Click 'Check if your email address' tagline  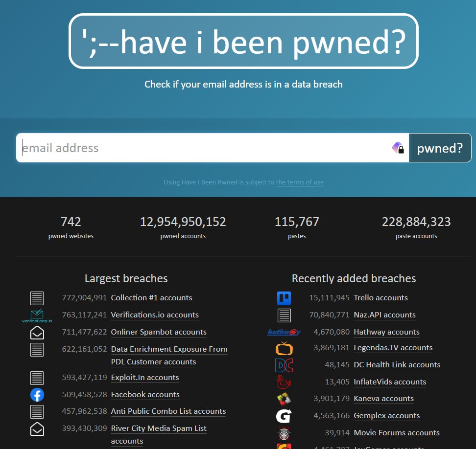[243, 84]
